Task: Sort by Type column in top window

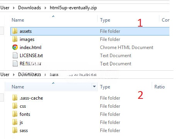Action: (x=105, y=20)
